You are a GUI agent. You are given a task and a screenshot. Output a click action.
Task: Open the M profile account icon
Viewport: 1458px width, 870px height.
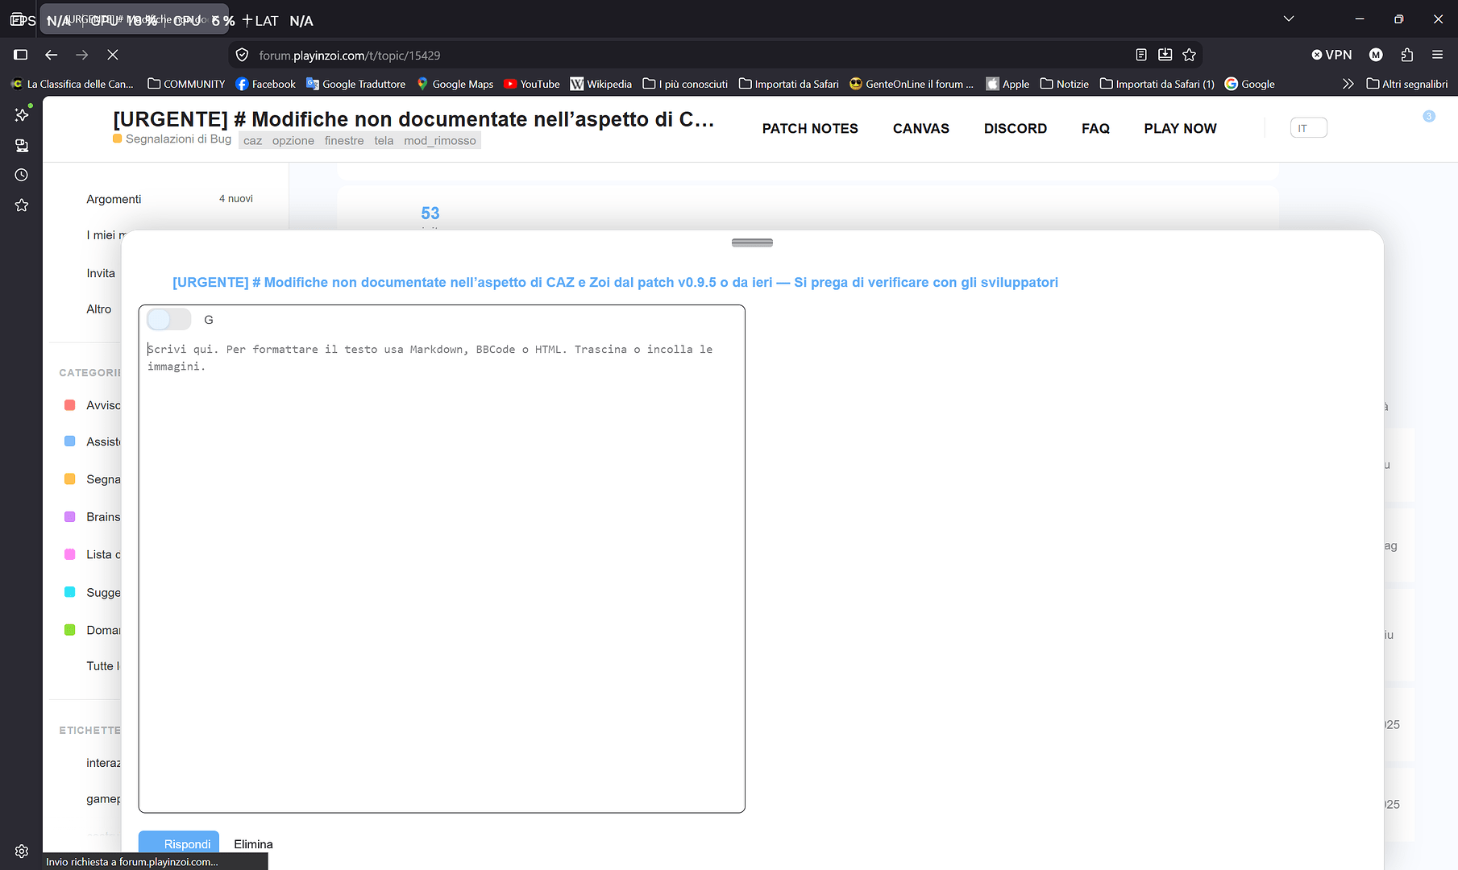tap(1376, 55)
